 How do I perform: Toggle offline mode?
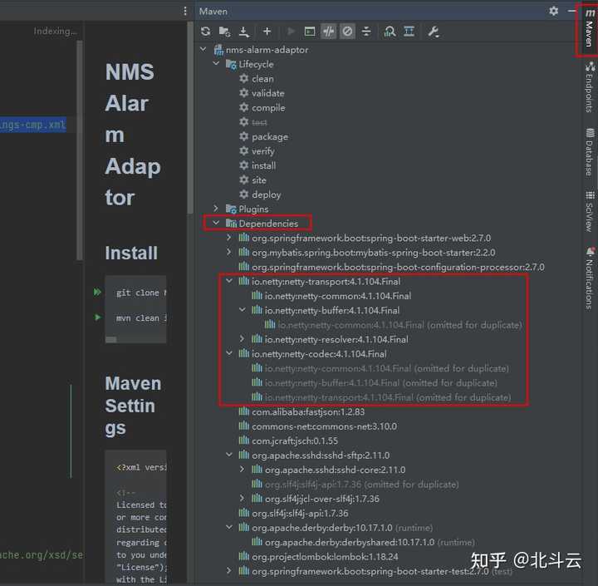click(x=328, y=32)
